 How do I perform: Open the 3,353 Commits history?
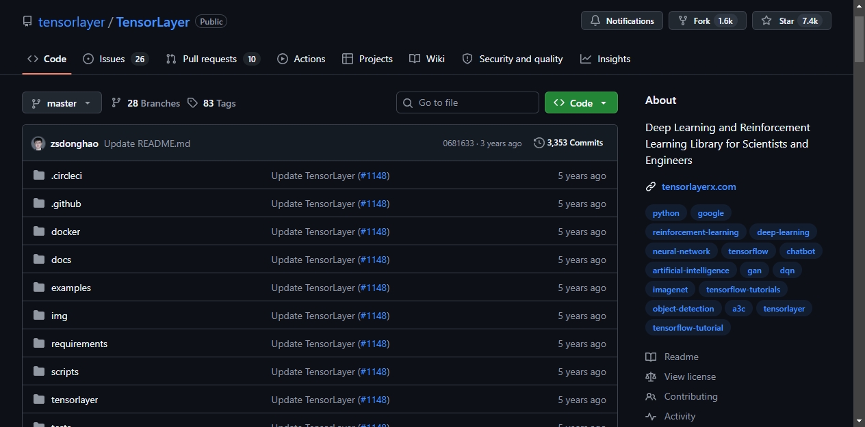click(x=569, y=143)
